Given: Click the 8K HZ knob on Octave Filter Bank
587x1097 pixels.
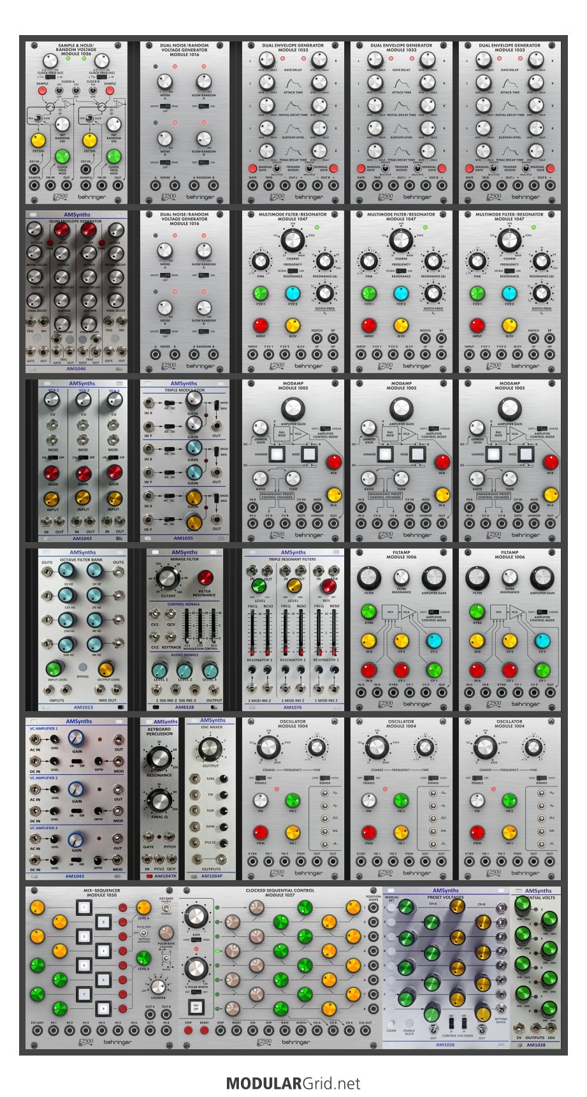Looking at the screenshot, I should click(x=95, y=644).
